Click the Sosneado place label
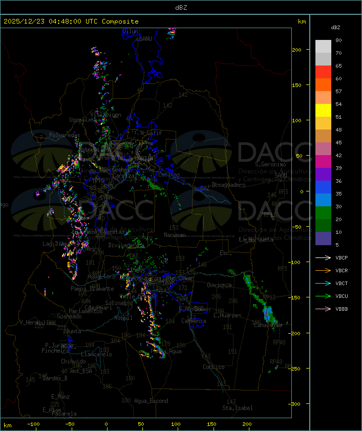 coord(69,316)
